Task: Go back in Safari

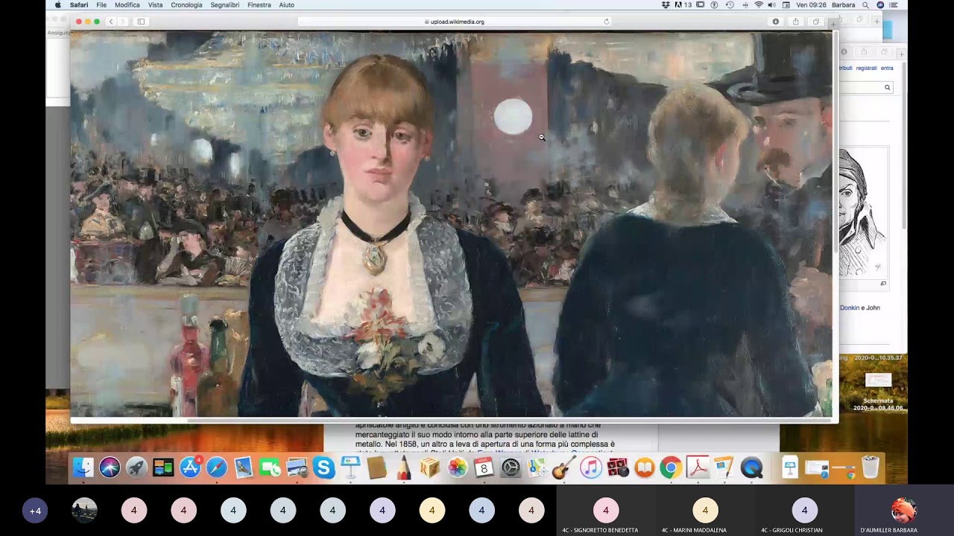Action: tap(111, 22)
